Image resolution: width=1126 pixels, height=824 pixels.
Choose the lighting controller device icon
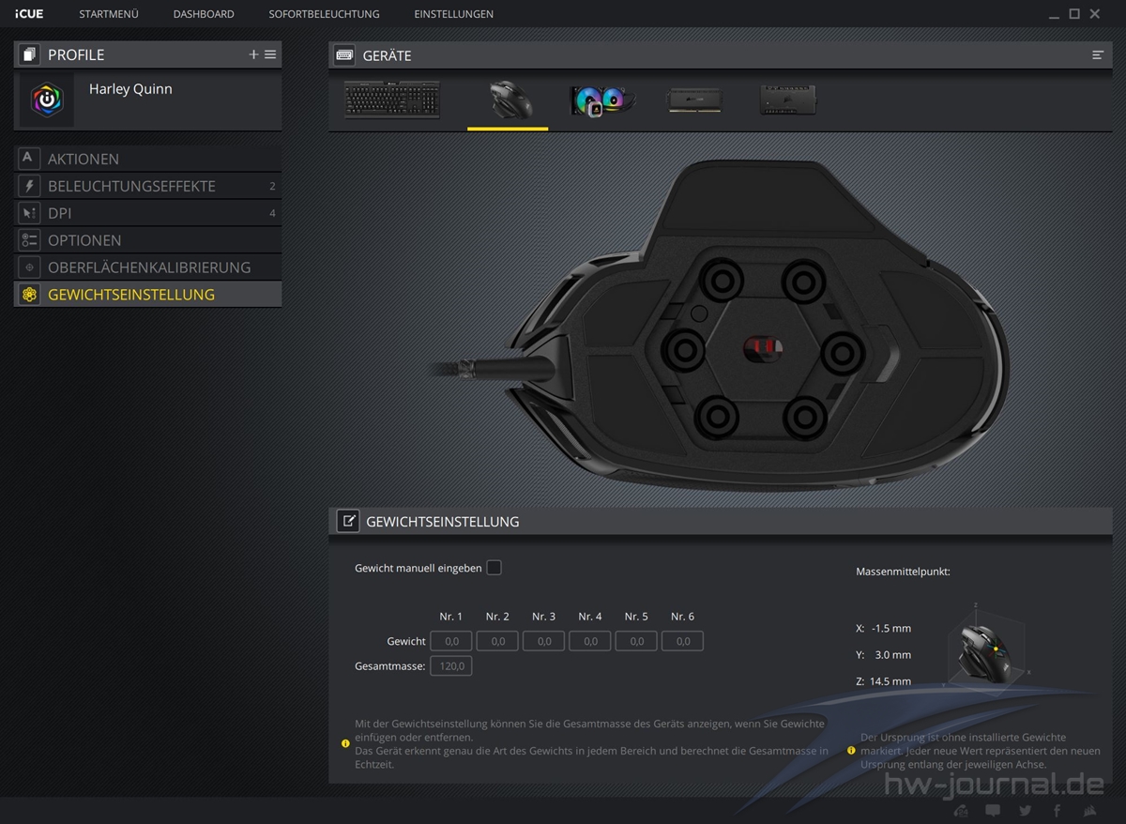tap(787, 99)
